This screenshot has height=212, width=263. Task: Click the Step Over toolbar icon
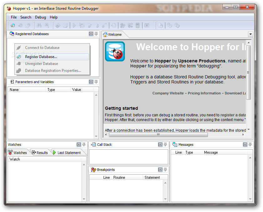point(90,25)
